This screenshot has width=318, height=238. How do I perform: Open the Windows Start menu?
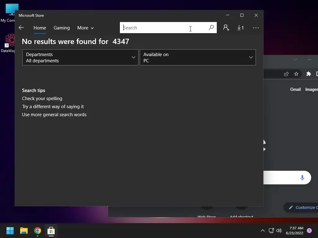10,231
